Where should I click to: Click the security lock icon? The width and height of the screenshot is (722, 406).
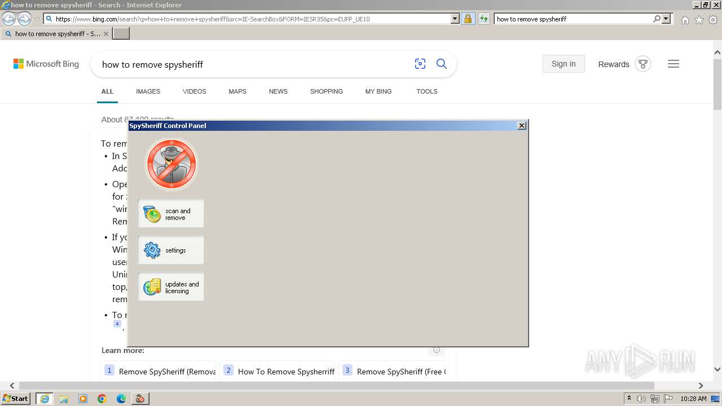click(x=468, y=19)
